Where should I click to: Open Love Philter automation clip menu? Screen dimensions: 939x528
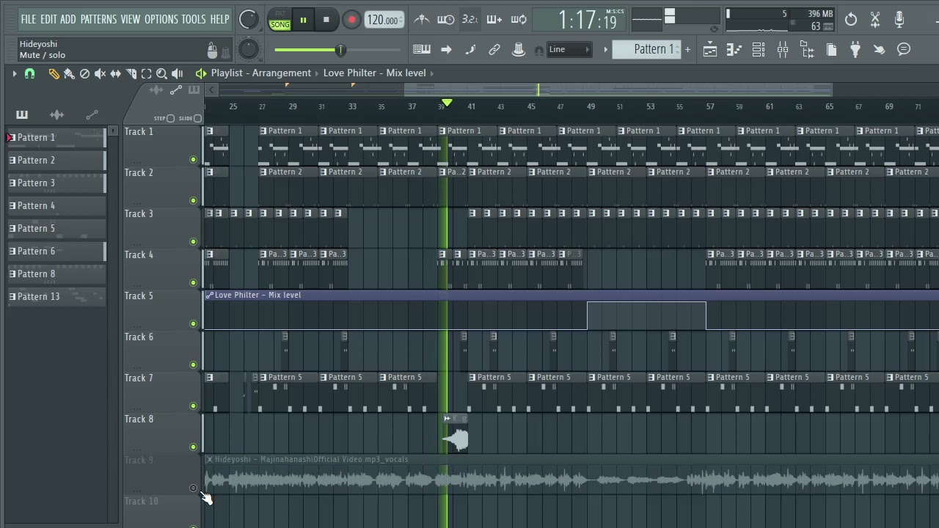(210, 295)
